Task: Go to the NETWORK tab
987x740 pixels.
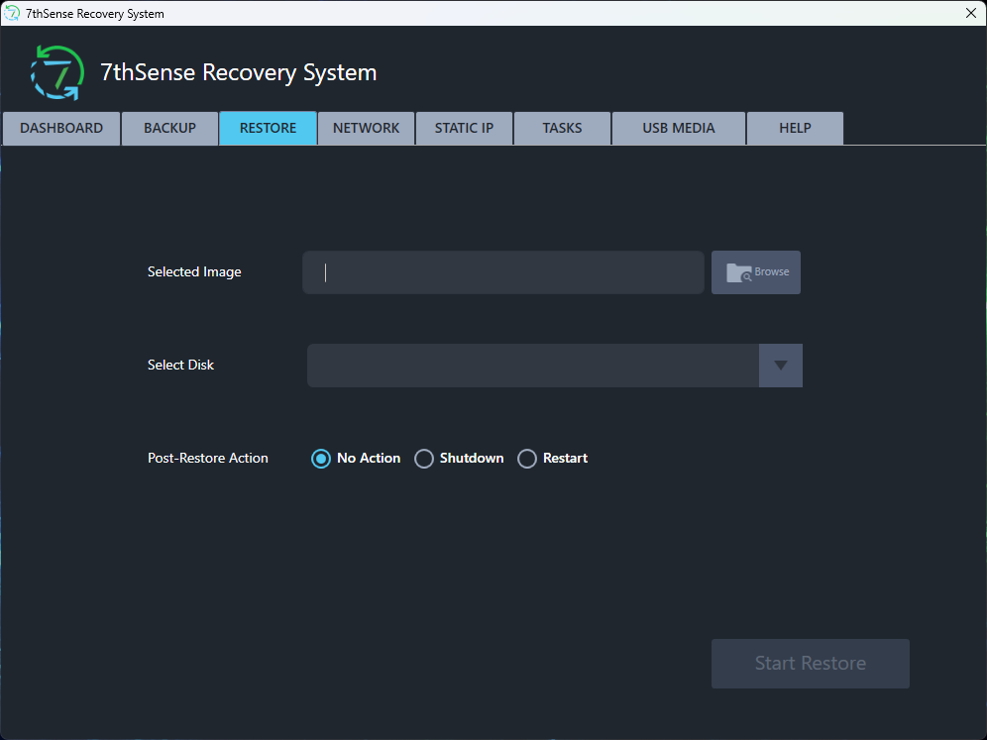Action: 367,129
